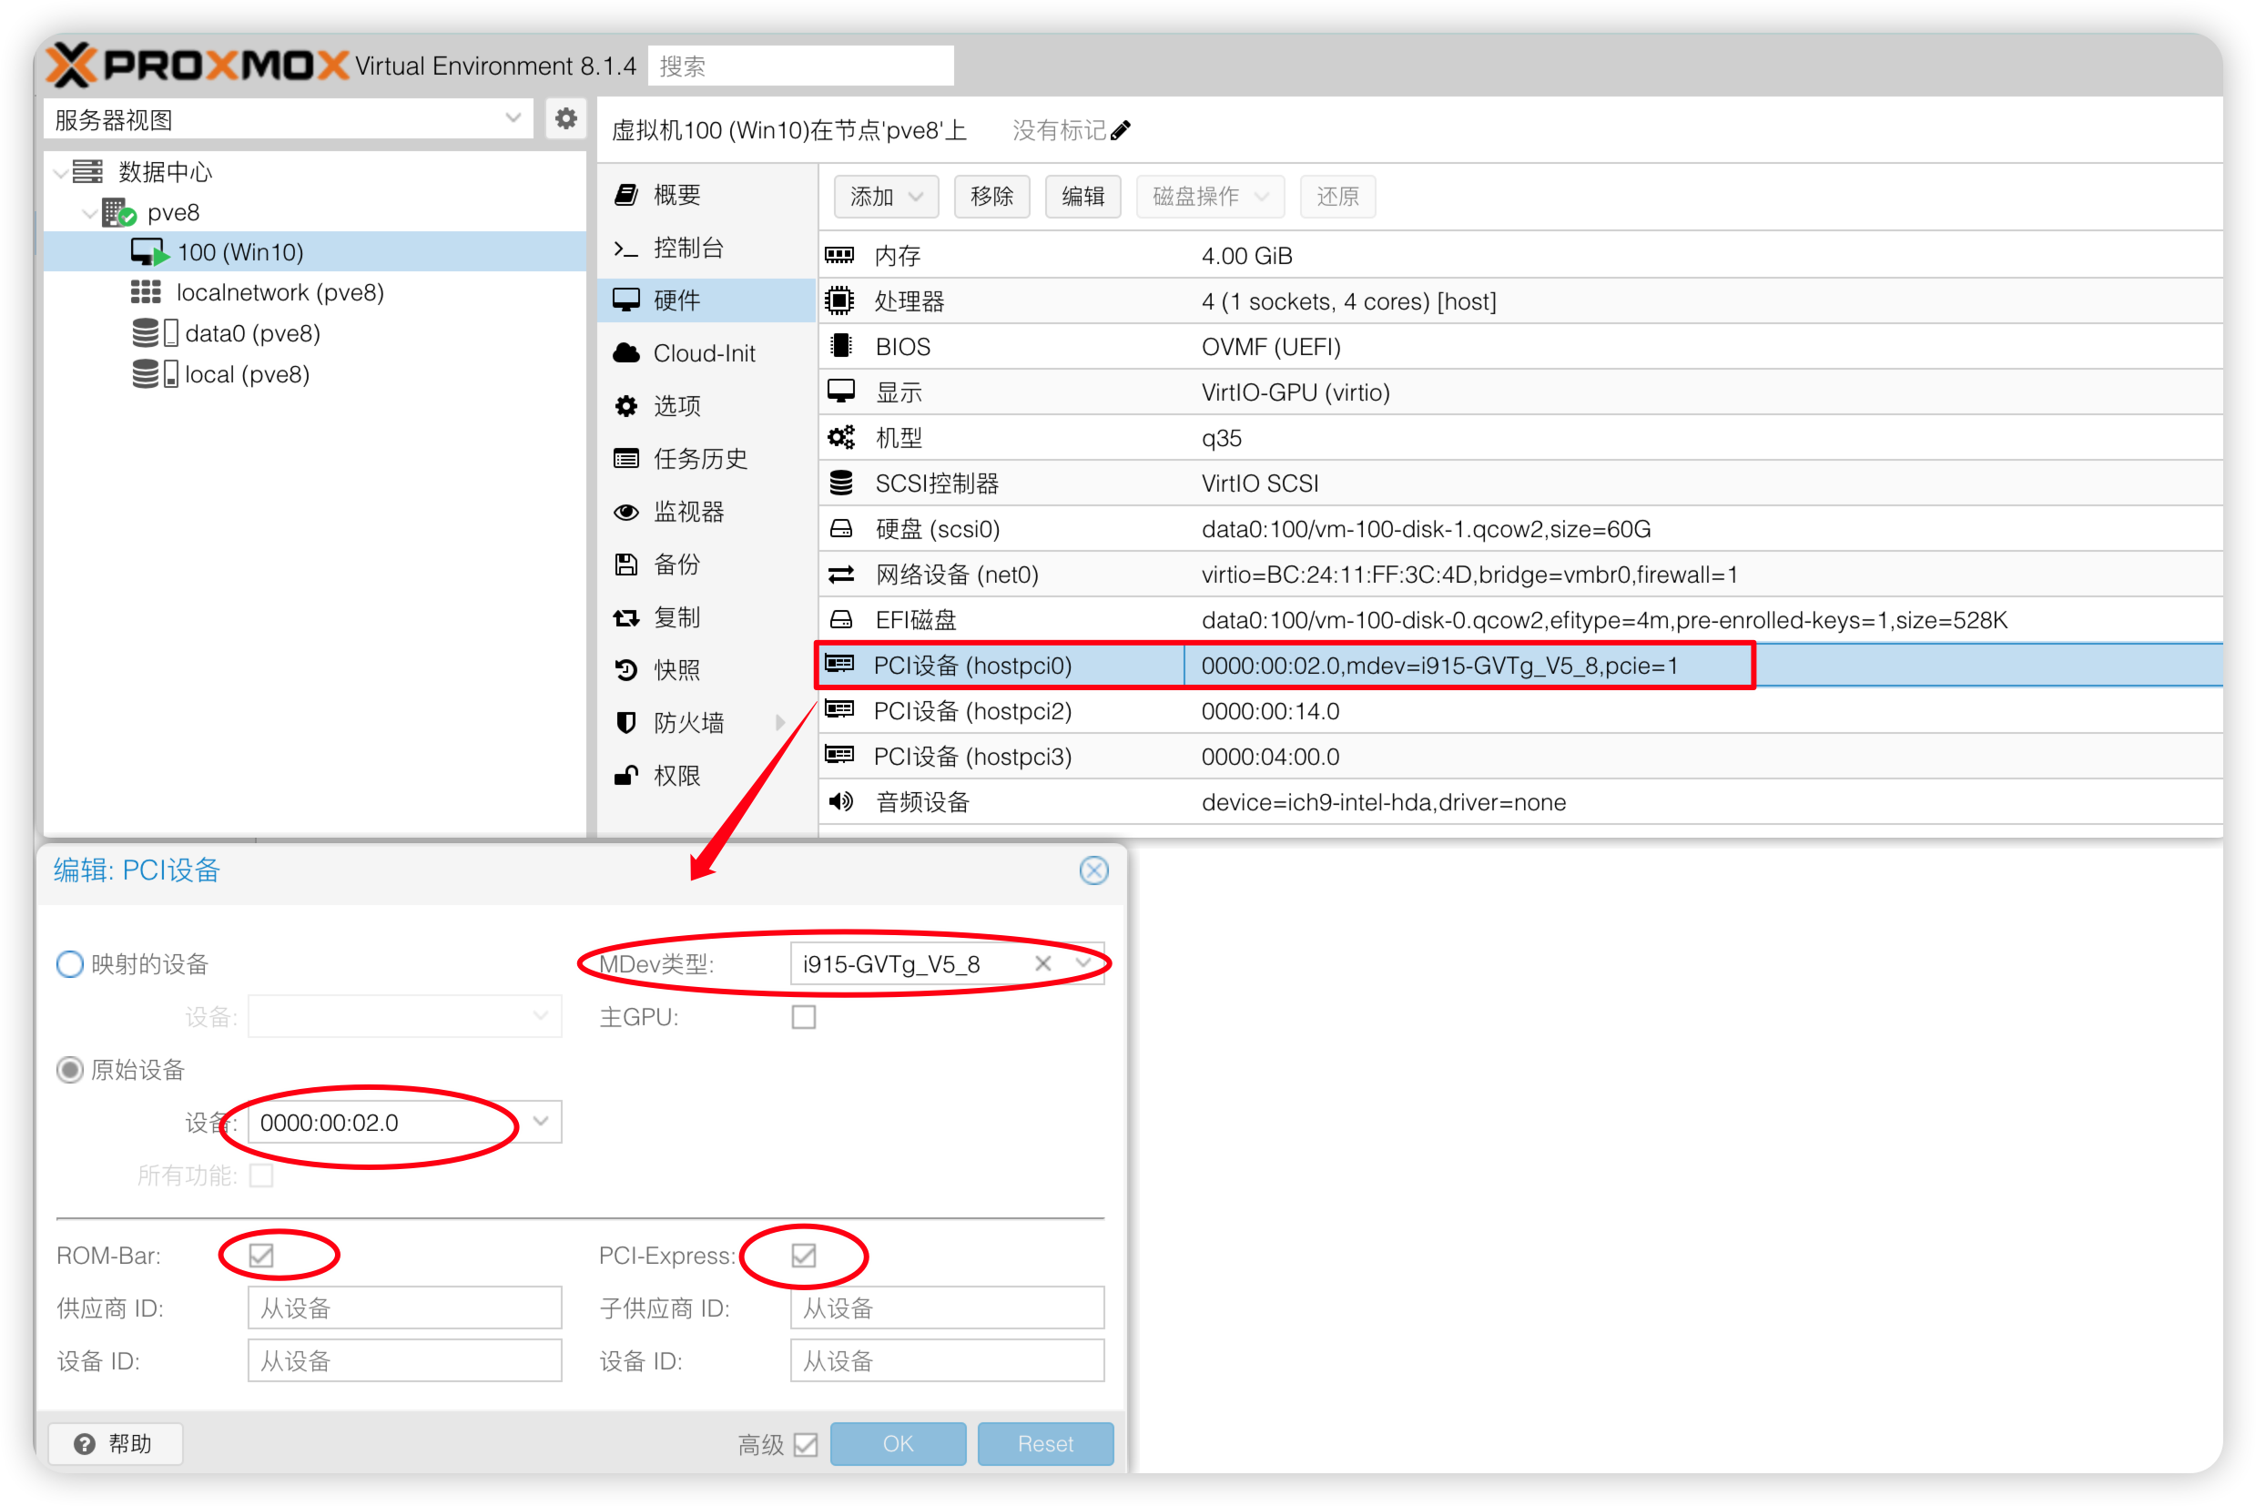Image resolution: width=2256 pixels, height=1506 pixels.
Task: Click the 网络设备 (net0) arrows icon
Action: point(841,575)
